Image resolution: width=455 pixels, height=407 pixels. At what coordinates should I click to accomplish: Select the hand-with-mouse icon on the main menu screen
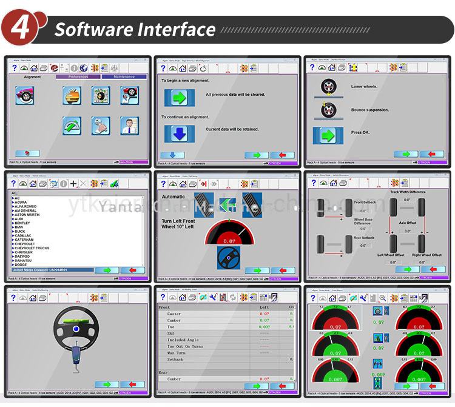point(101,126)
